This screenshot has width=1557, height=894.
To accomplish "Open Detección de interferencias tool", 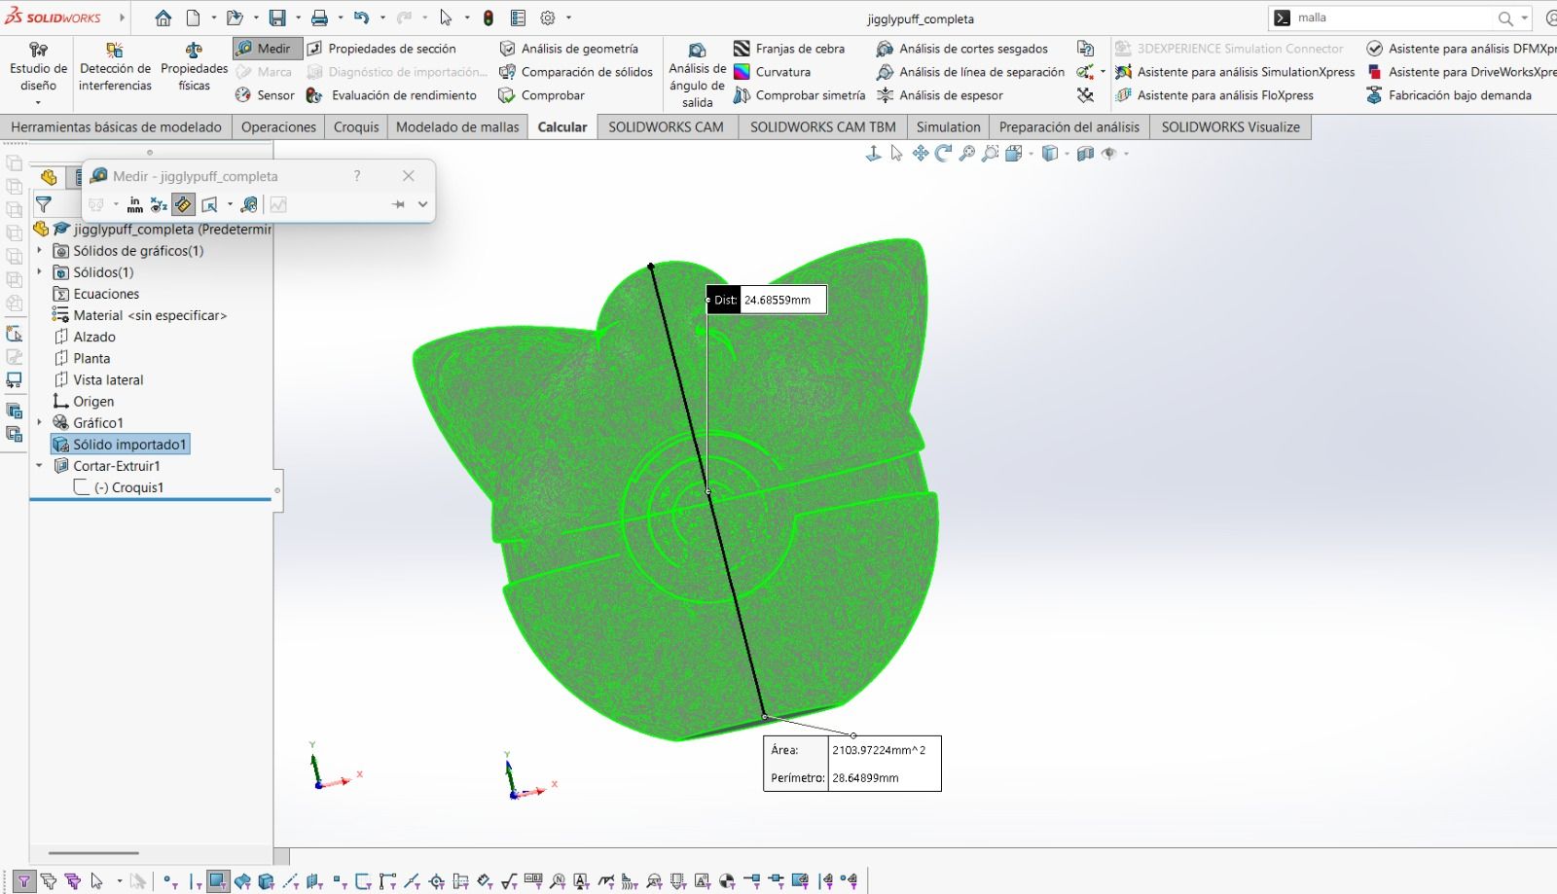I will (115, 67).
